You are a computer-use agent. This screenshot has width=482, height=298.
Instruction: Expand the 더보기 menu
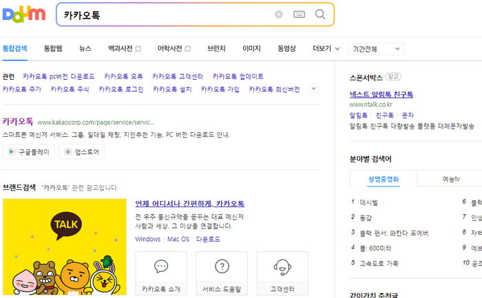pos(326,49)
